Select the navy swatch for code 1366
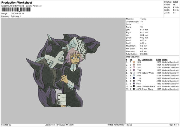Screen dimensions: 180x127 click(x=134, y=78)
